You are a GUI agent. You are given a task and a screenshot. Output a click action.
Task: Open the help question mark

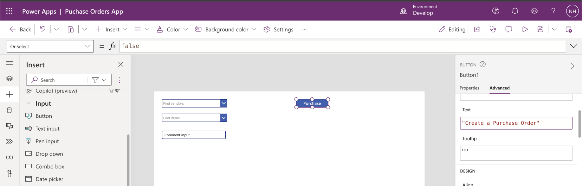point(553,11)
